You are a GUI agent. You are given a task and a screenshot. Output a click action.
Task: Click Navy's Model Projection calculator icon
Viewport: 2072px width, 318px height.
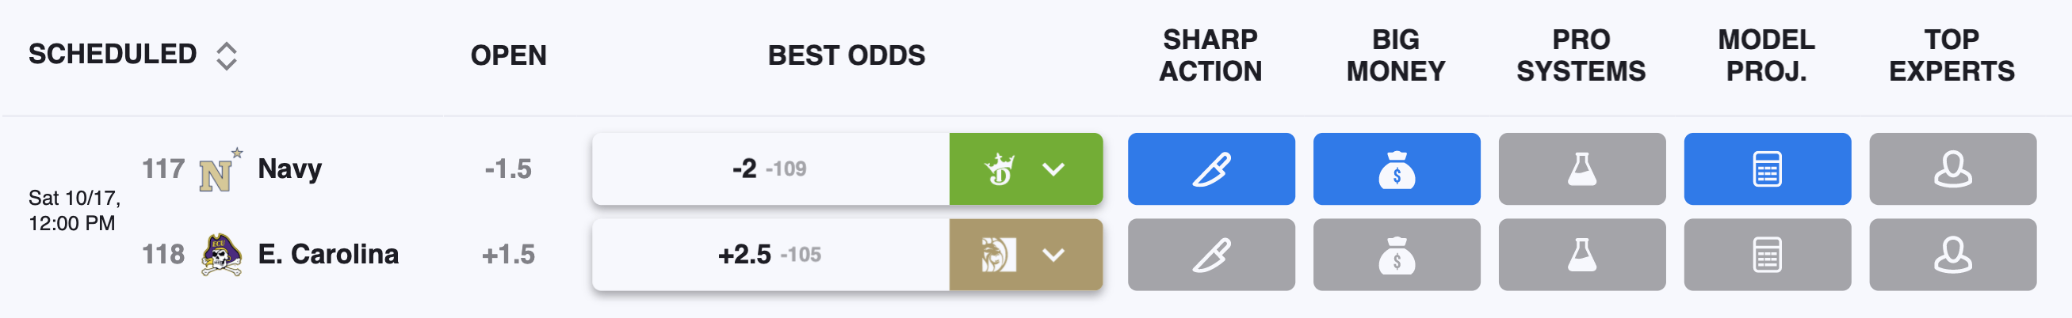click(1767, 168)
